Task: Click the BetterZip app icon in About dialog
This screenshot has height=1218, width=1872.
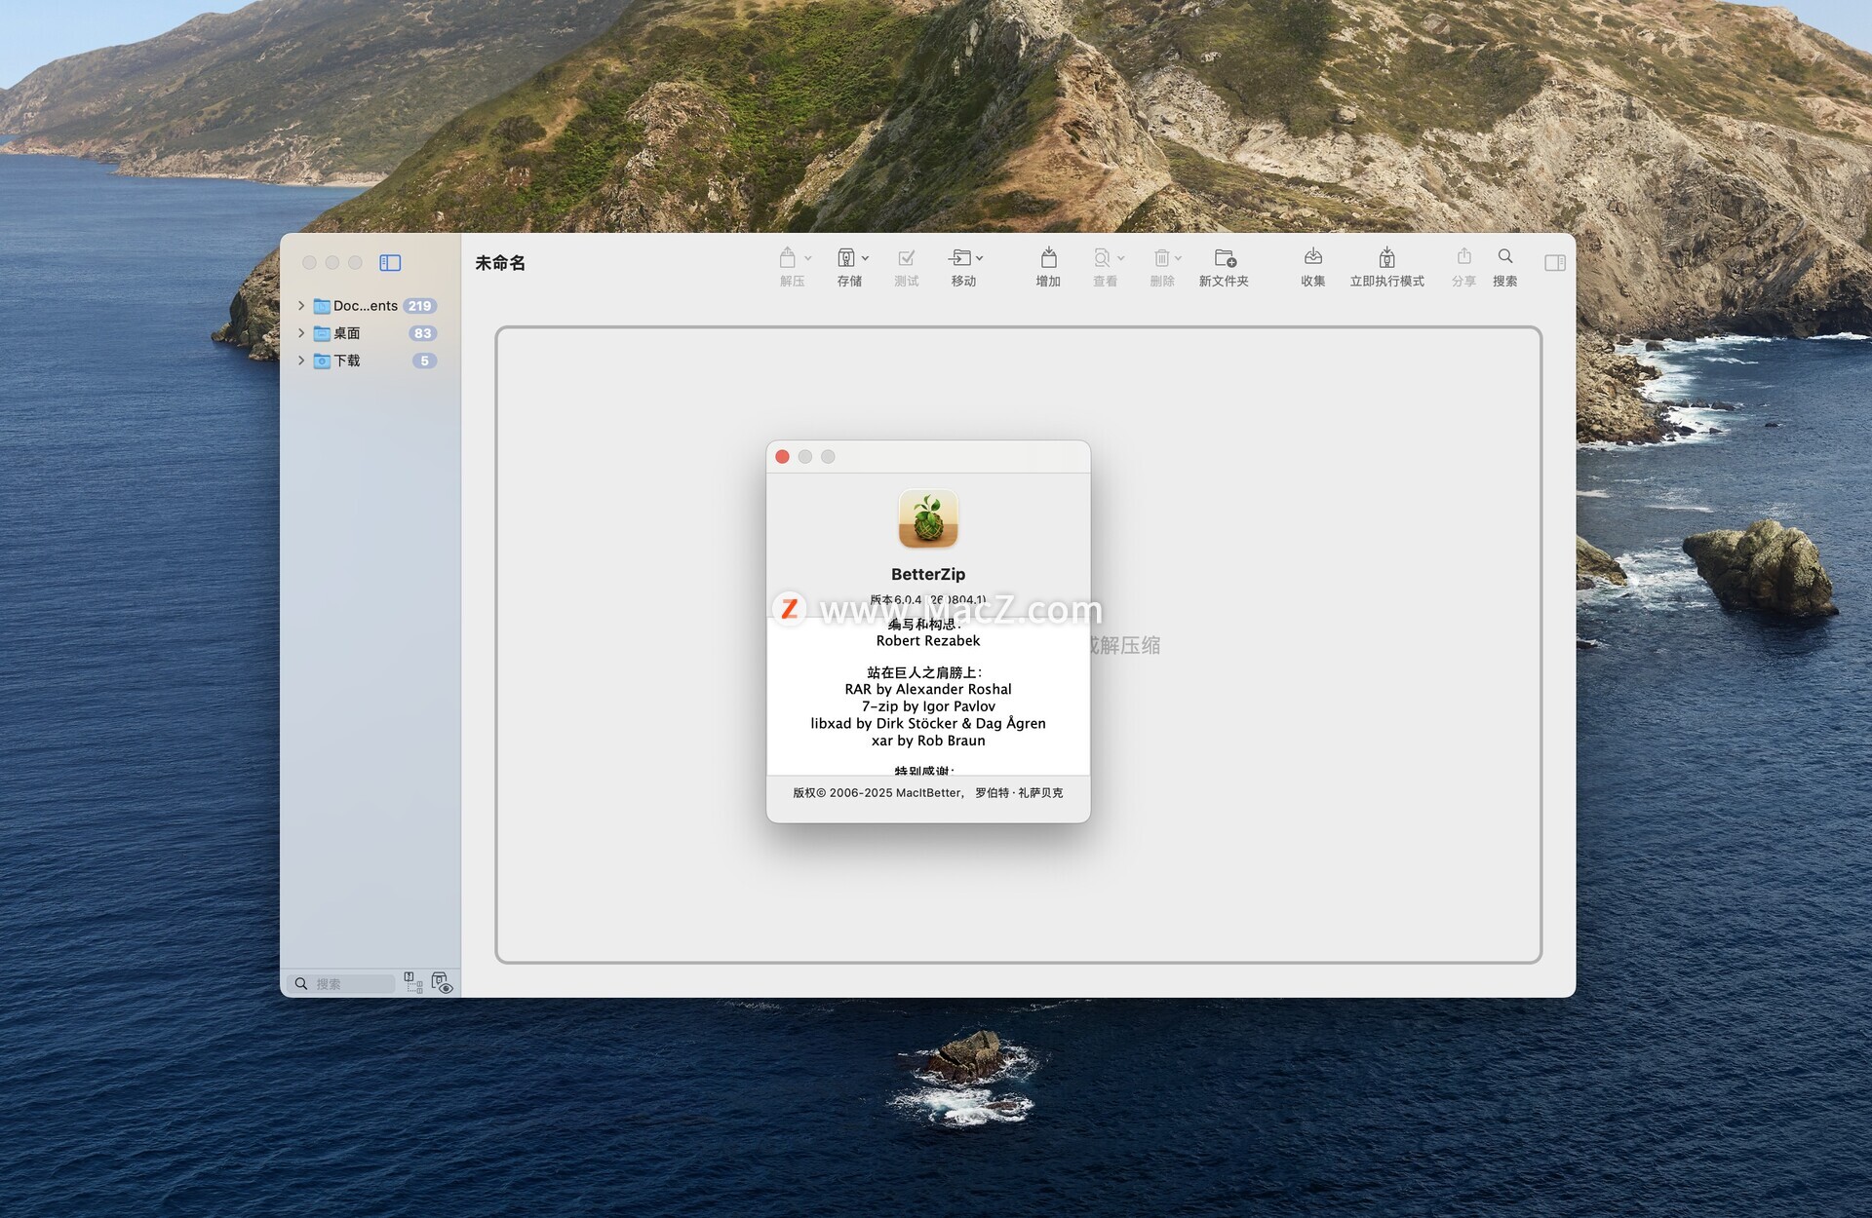Action: pos(928,518)
